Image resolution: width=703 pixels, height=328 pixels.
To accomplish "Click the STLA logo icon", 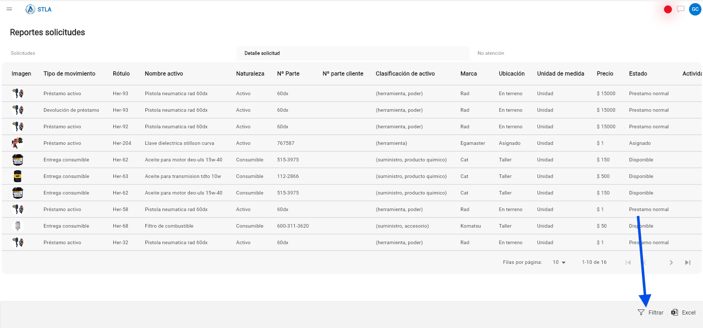I will [x=30, y=9].
